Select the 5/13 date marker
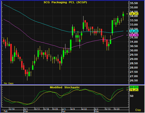The image size is (145, 113). (x=108, y=109)
